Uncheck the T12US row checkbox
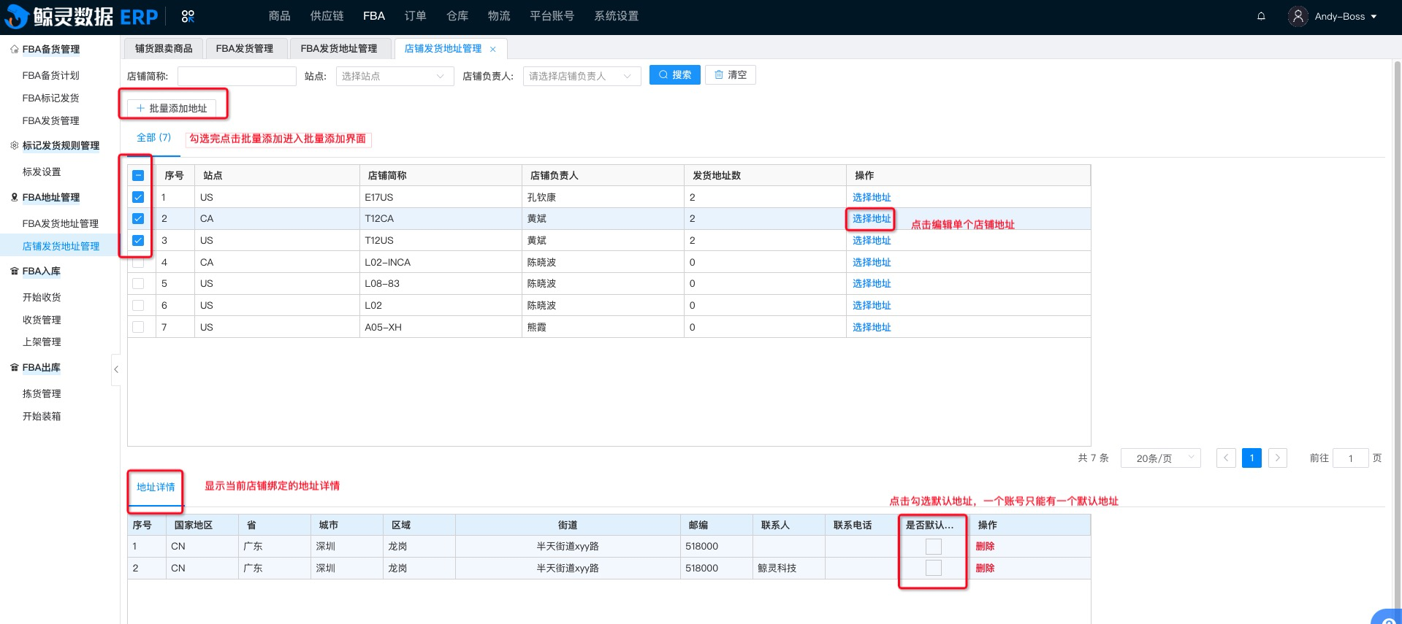 coord(138,240)
